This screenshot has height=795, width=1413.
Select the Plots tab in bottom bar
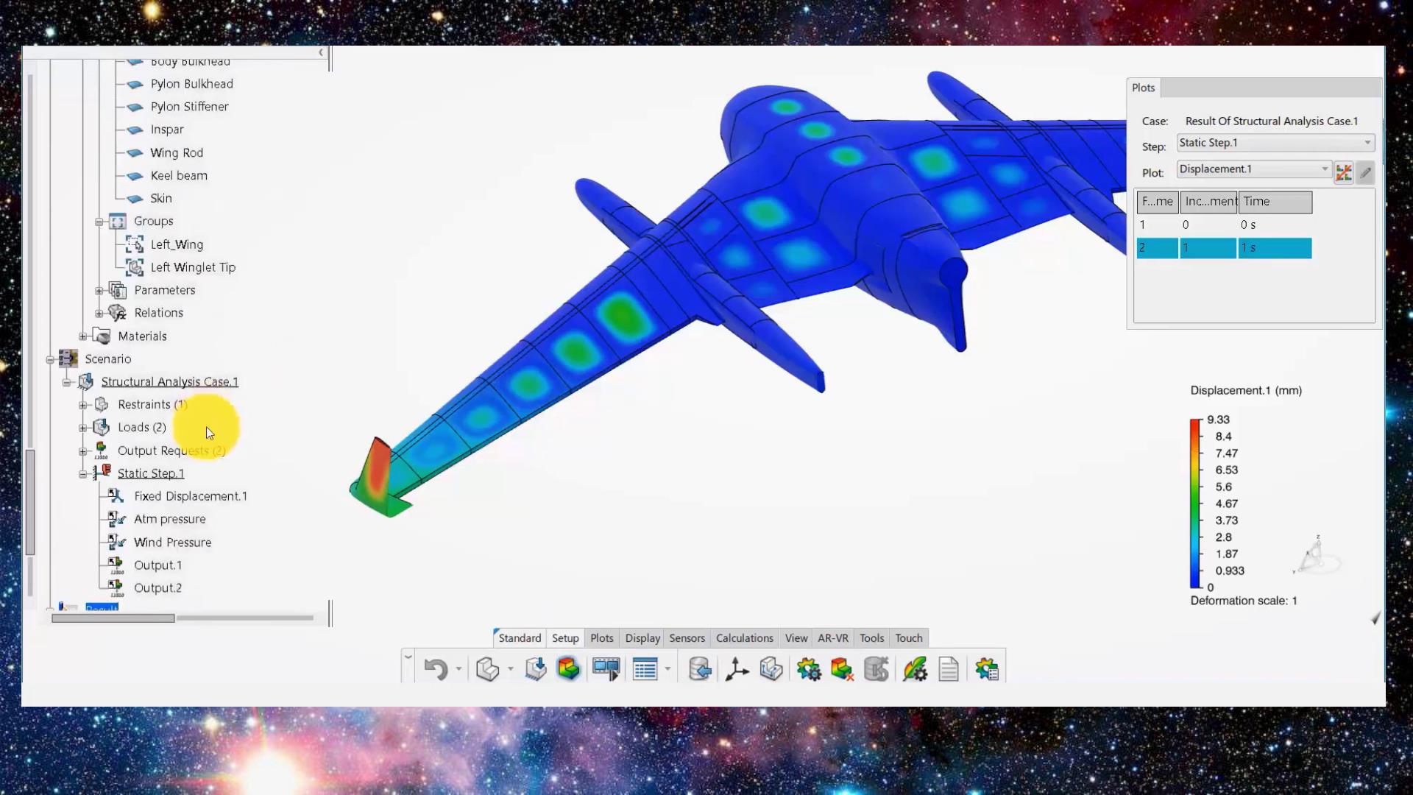click(x=602, y=637)
